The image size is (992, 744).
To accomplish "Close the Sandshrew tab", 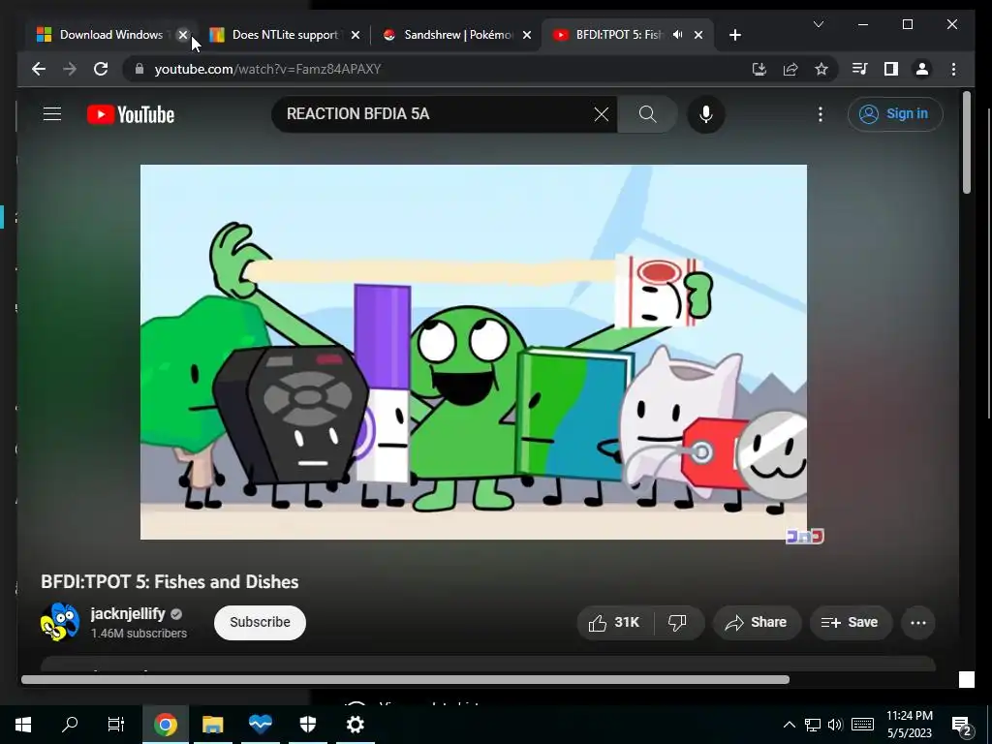I will pyautogui.click(x=527, y=35).
